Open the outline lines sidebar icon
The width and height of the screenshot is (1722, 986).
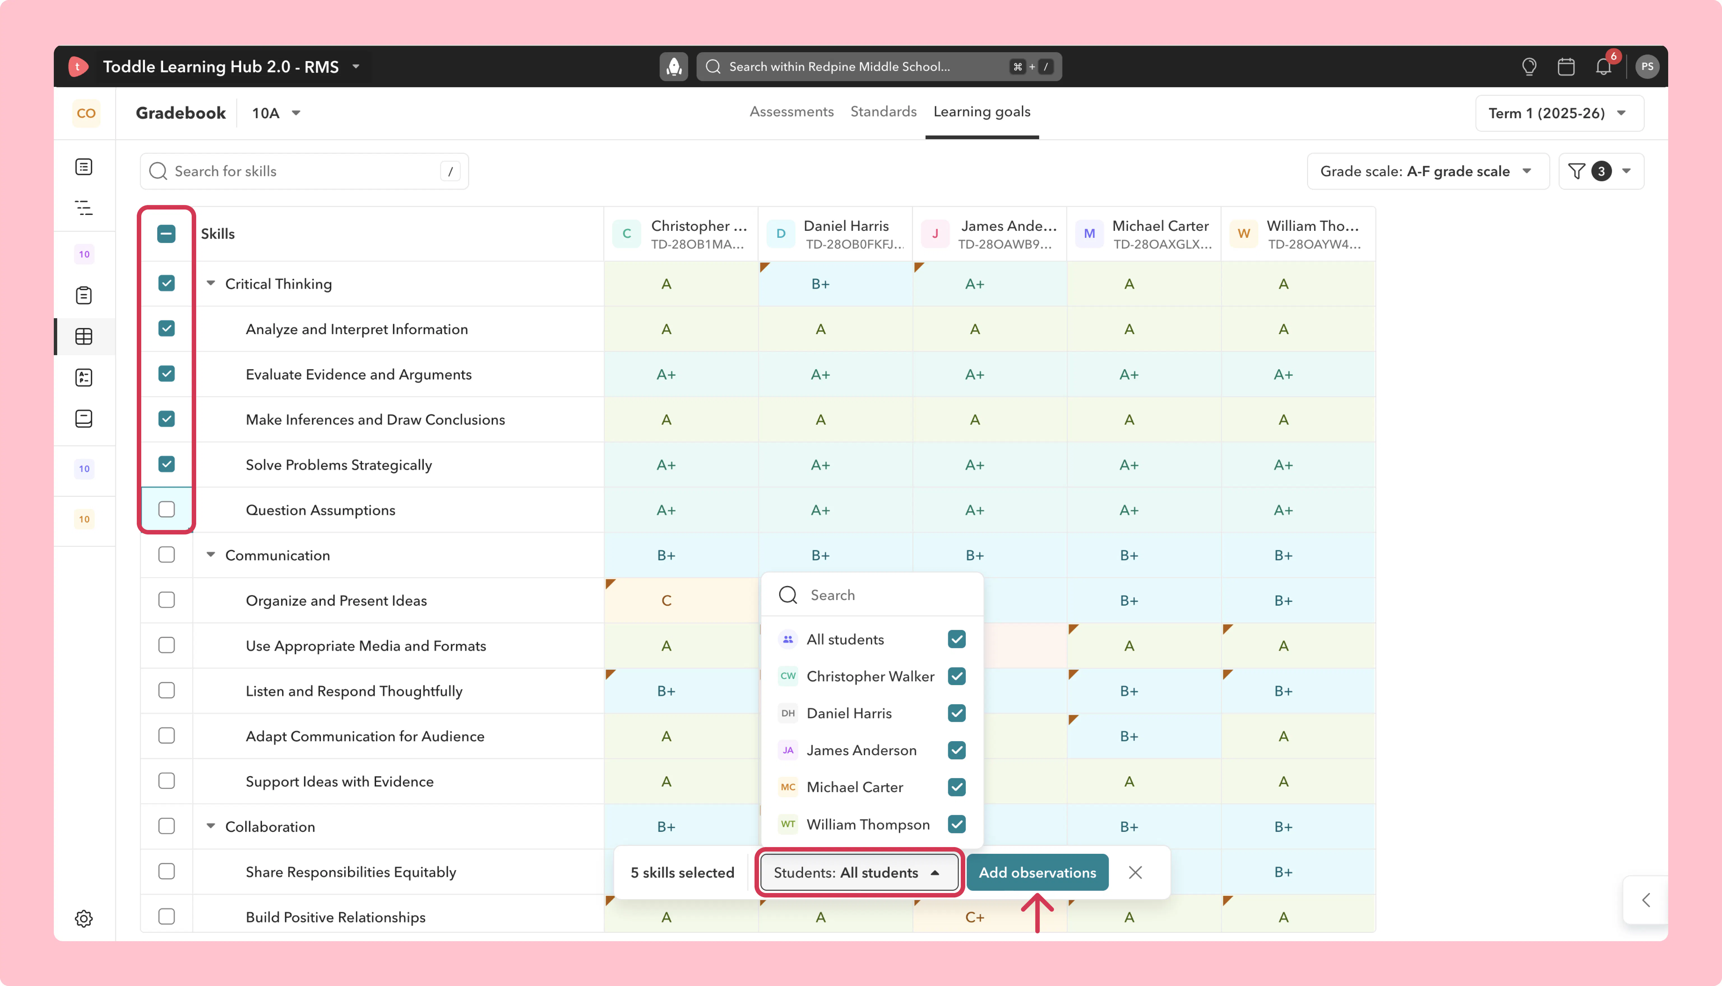(84, 208)
